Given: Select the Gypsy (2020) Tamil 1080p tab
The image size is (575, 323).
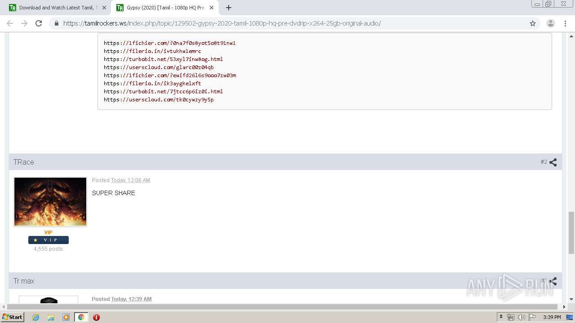Looking at the screenshot, I should (x=164, y=8).
